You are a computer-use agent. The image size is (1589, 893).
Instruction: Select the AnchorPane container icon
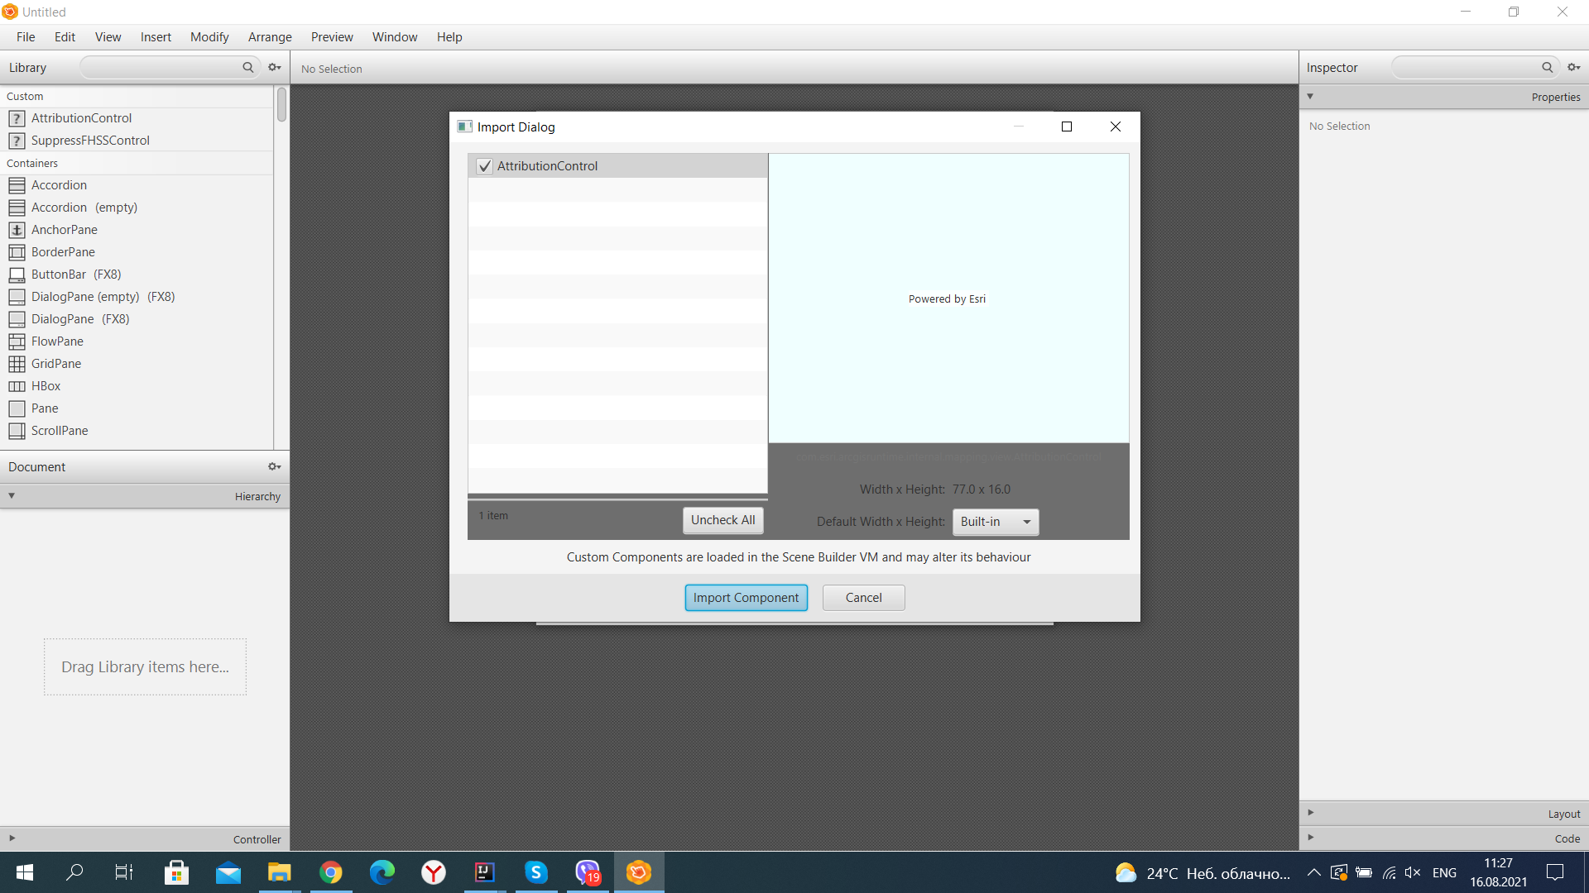pos(17,230)
